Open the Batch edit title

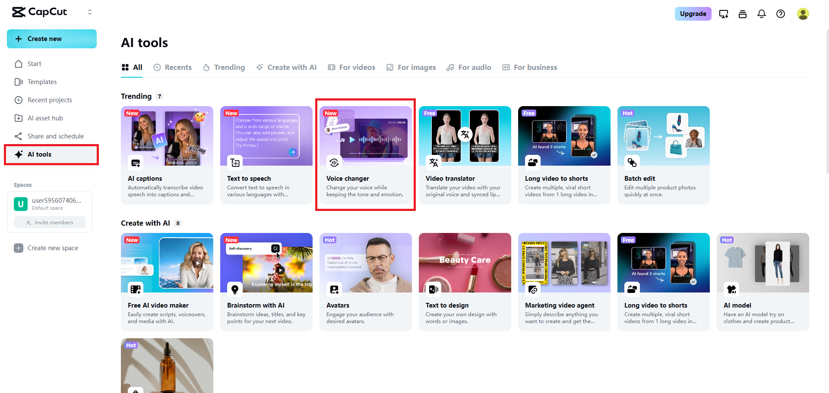(639, 179)
